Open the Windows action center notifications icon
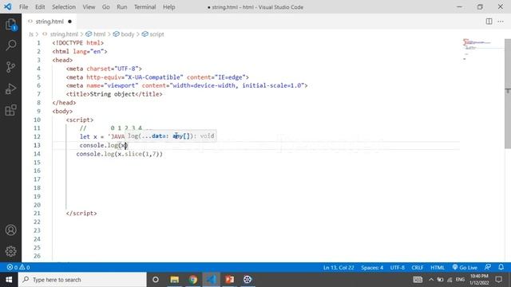The width and height of the screenshot is (511, 287). pos(498,280)
